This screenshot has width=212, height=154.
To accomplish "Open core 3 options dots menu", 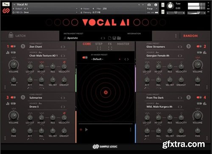I will click(5, 138).
